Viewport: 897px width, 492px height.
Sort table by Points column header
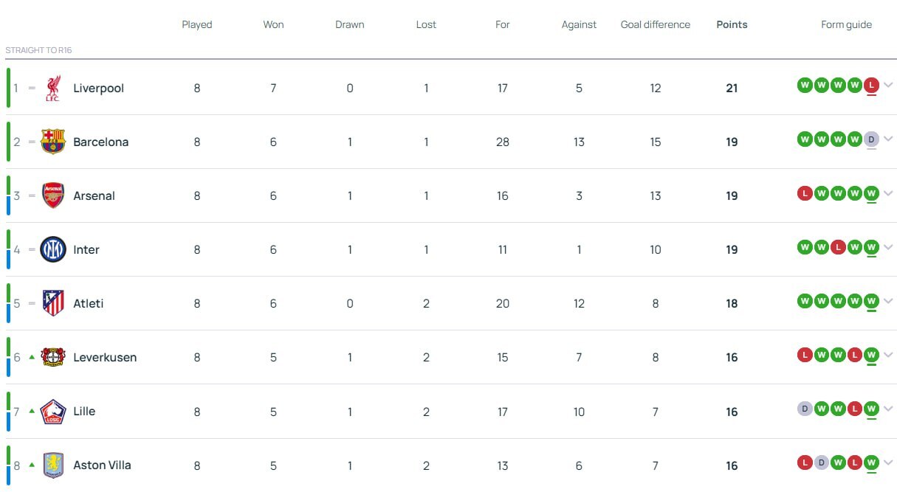click(x=732, y=24)
